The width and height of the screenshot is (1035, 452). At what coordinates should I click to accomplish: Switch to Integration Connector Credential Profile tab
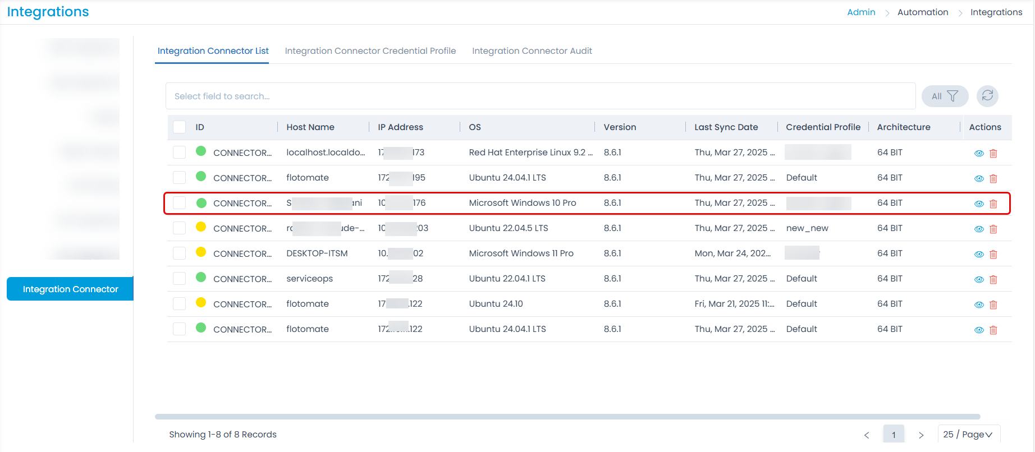point(370,51)
